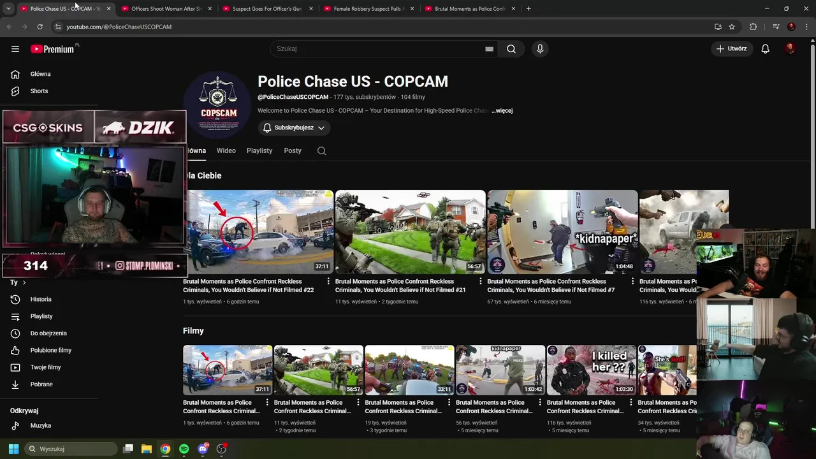This screenshot has width=816, height=459.
Task: Click the search magnifier button
Action: 511,48
